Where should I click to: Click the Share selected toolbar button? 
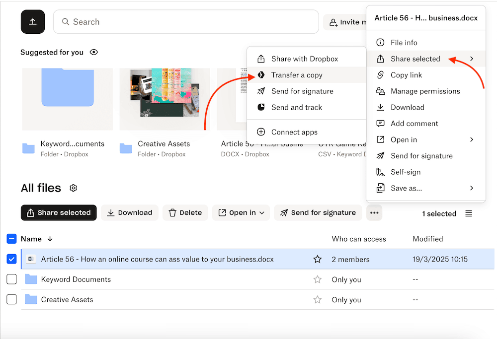coord(59,213)
